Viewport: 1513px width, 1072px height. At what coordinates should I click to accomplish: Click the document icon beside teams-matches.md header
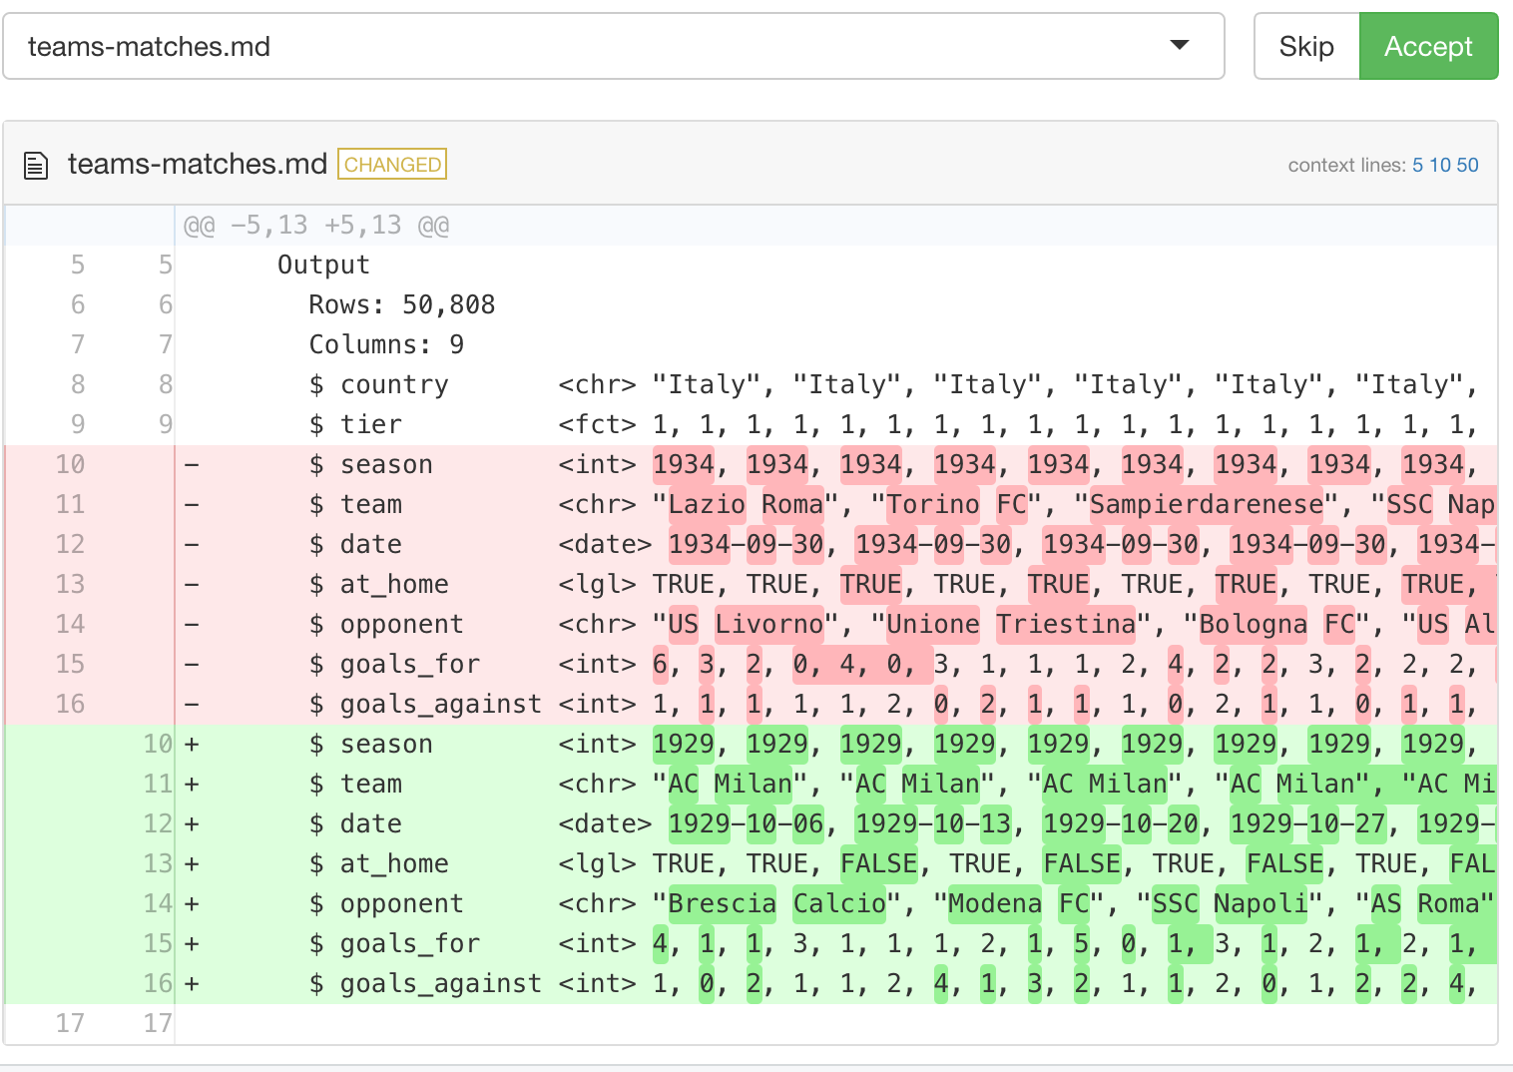[35, 163]
